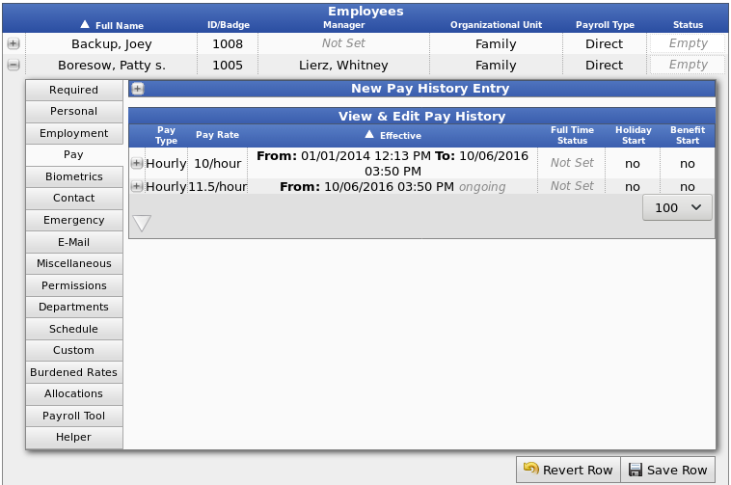The image size is (731, 485).
Task: Click the ongoing effective date cell
Action: point(393,187)
